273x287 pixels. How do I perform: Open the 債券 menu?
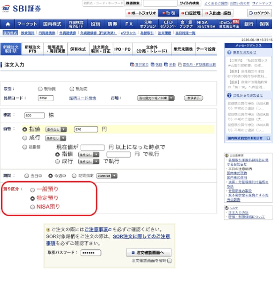click(x=112, y=24)
